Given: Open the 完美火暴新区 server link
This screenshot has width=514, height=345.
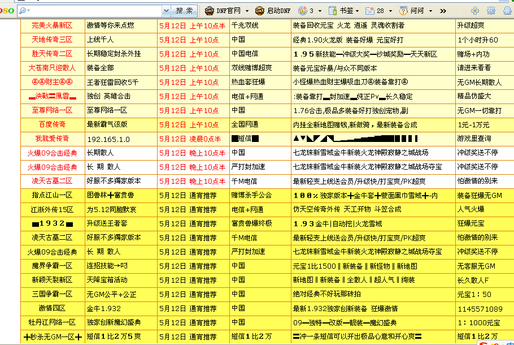Looking at the screenshot, I should point(52,25).
